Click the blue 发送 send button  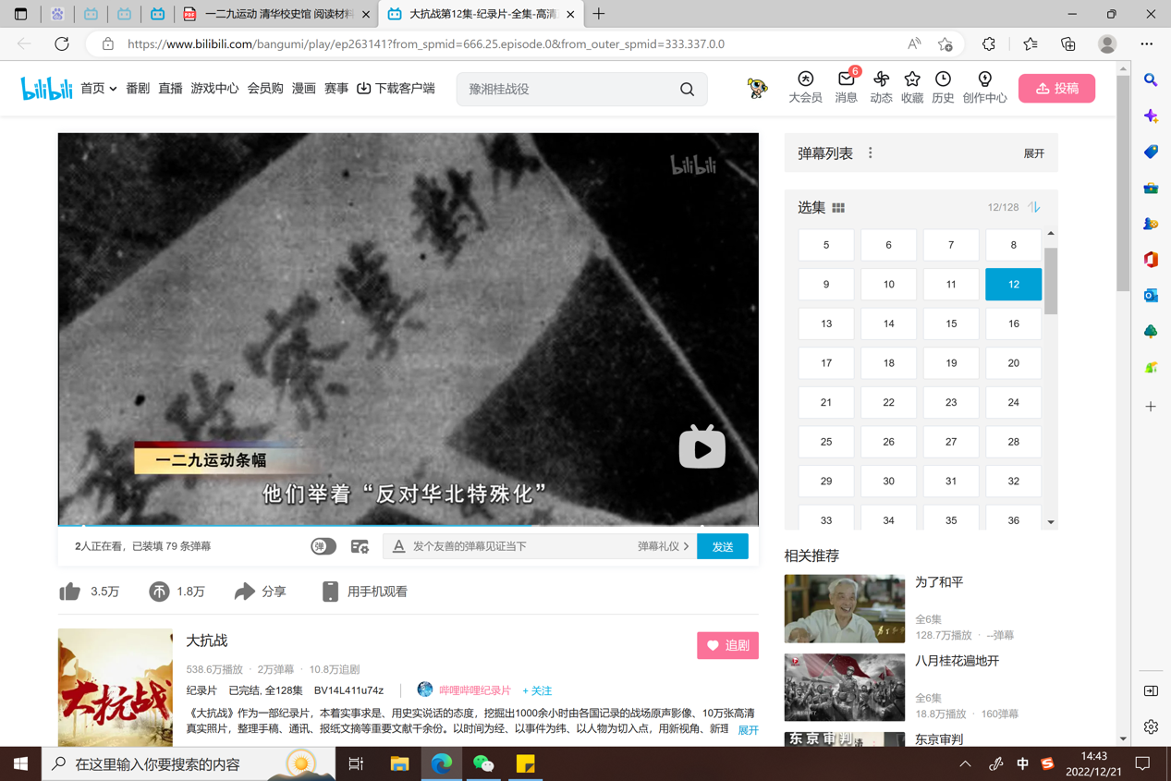[722, 546]
